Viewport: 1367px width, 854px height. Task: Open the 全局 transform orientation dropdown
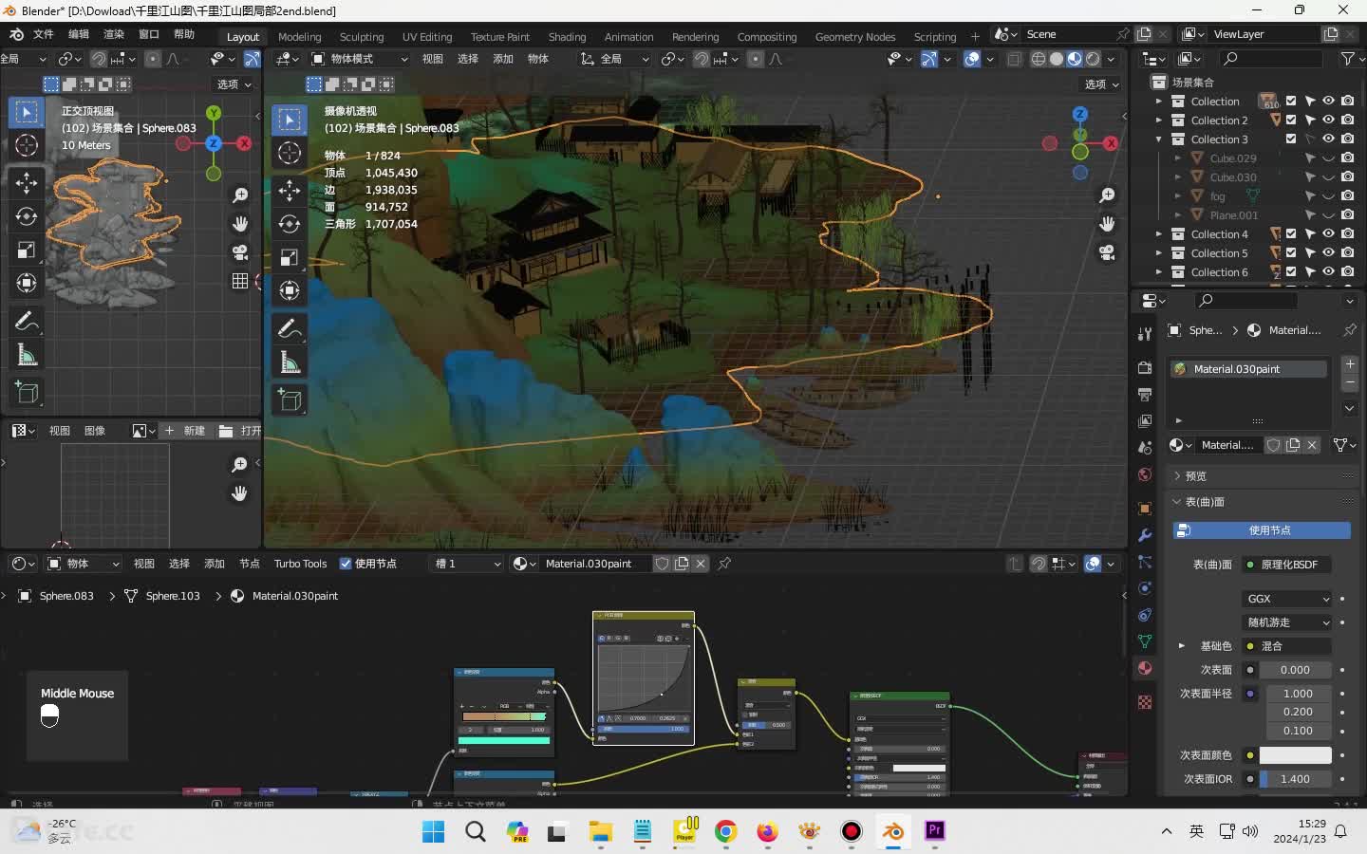click(x=614, y=59)
